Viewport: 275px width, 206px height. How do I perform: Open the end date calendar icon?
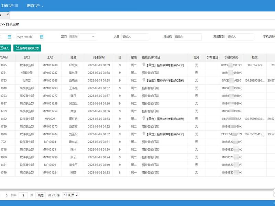tap(42, 37)
